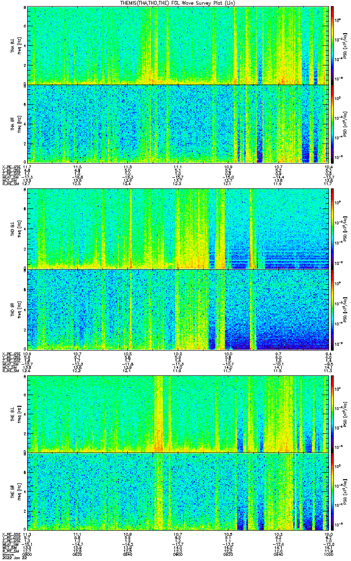Click the THA B-perpendicular spectrogram panel
Viewport: 351px width, 561px height.
tap(178, 45)
